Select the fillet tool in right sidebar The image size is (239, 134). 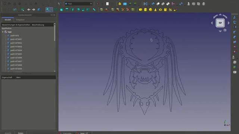(x=235, y=32)
